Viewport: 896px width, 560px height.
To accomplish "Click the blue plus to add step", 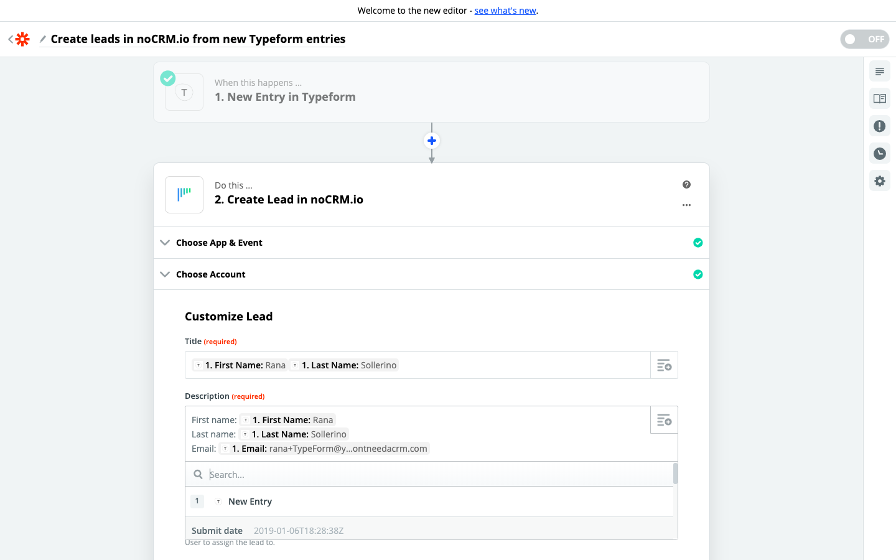I will (x=432, y=141).
